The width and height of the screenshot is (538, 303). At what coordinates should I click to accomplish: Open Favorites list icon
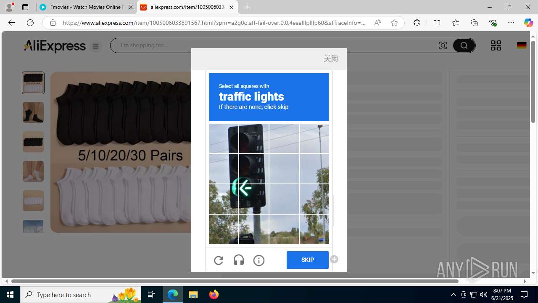tap(456, 23)
